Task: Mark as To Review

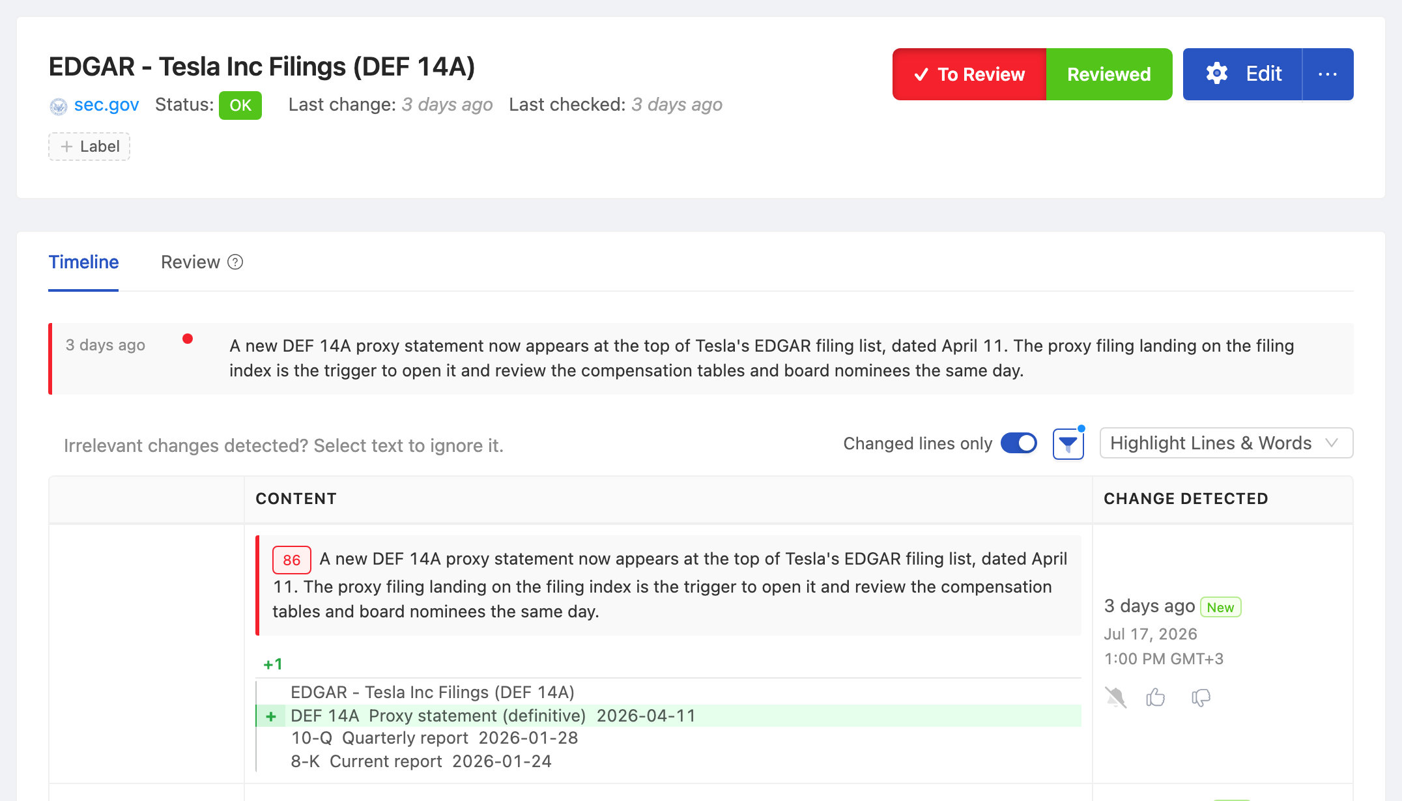Action: 969,74
